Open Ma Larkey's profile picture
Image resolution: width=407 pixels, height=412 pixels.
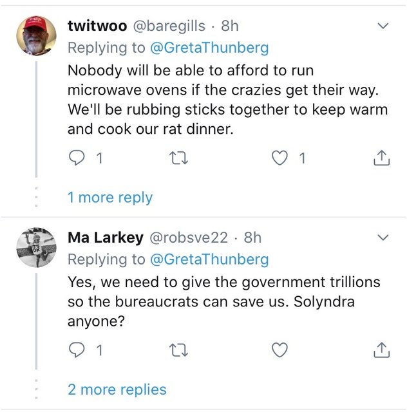(35, 248)
